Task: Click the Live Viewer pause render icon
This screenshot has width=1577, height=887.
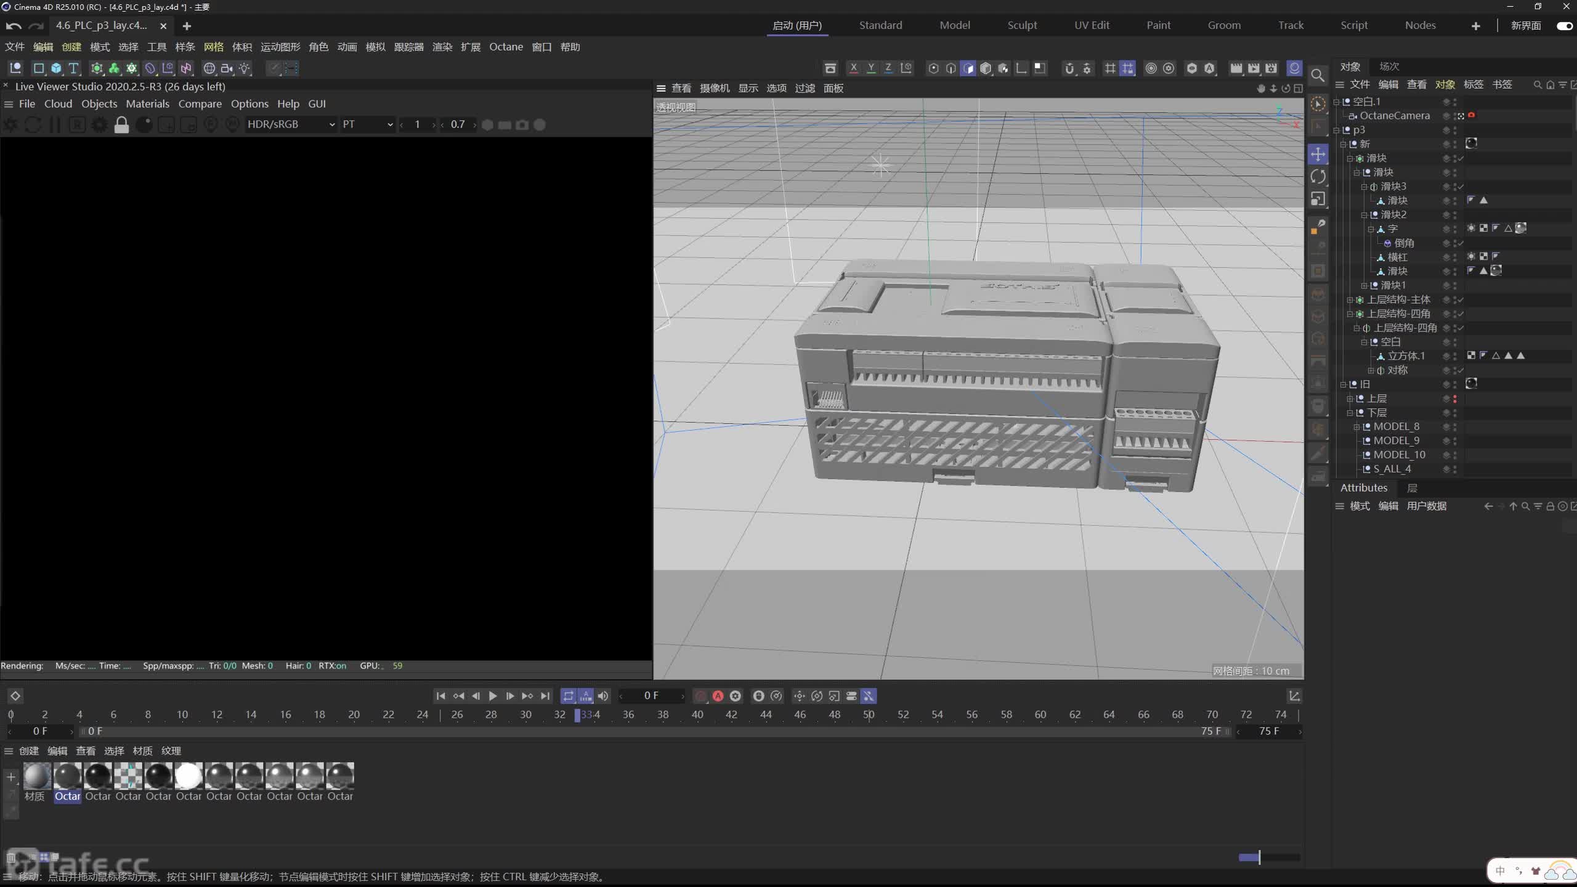Action: coord(55,125)
